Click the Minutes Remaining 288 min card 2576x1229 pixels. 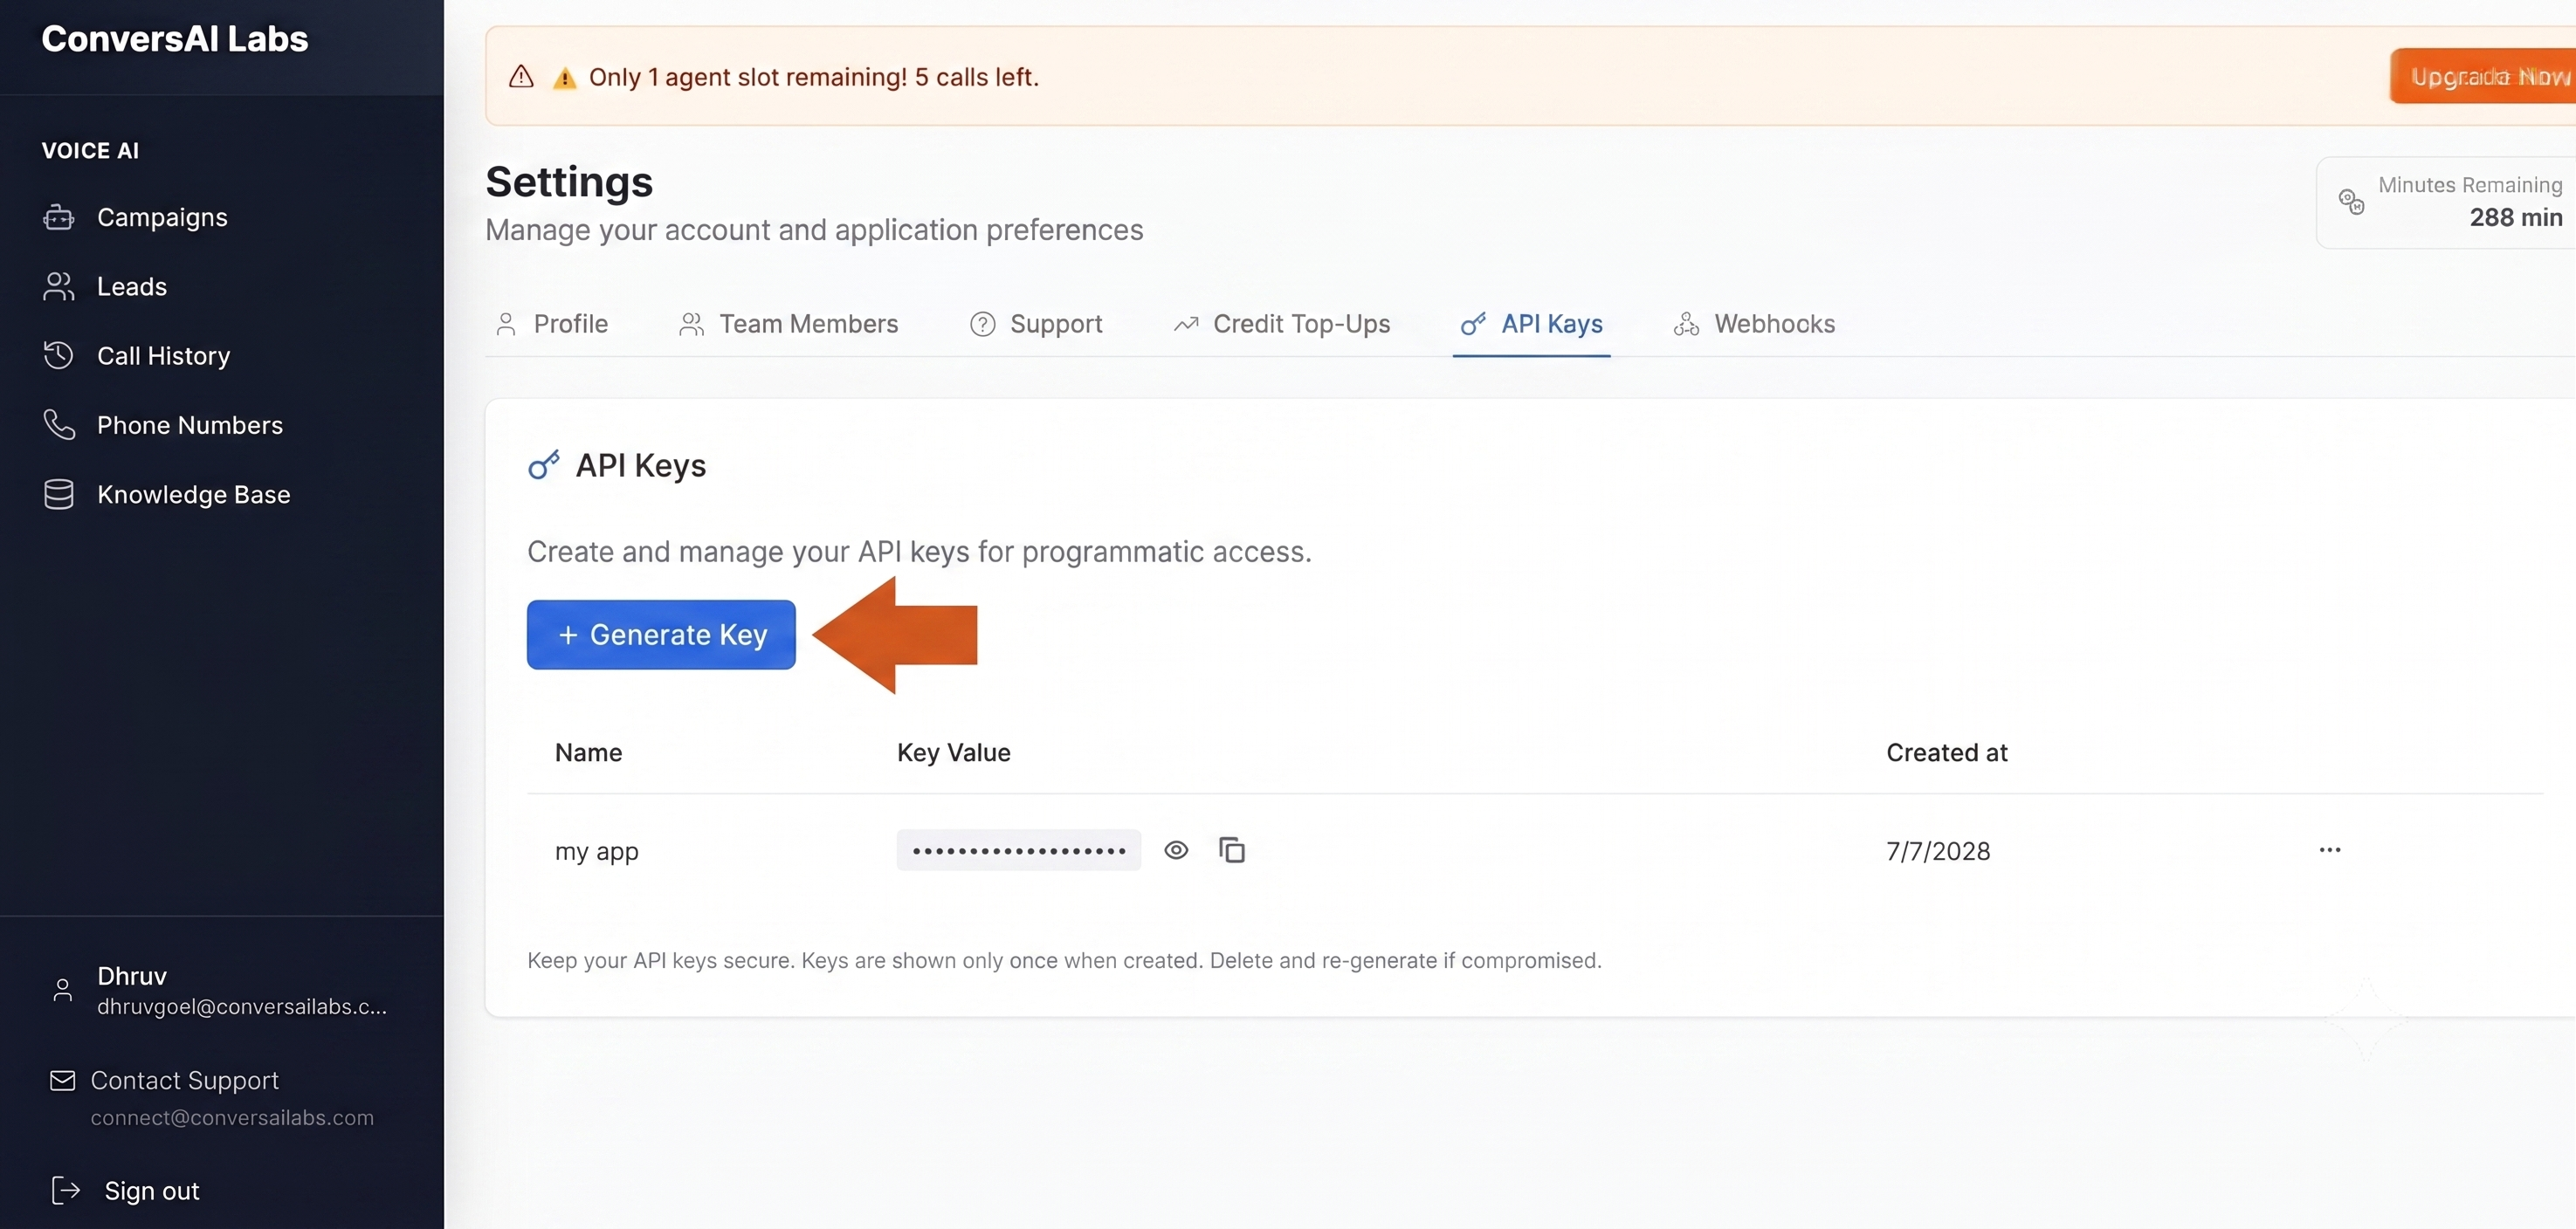coord(2446,202)
